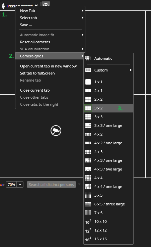Select the 5 x 5 grid icon
Image resolution: width=151 pixels, height=247 pixels.
point(88,195)
